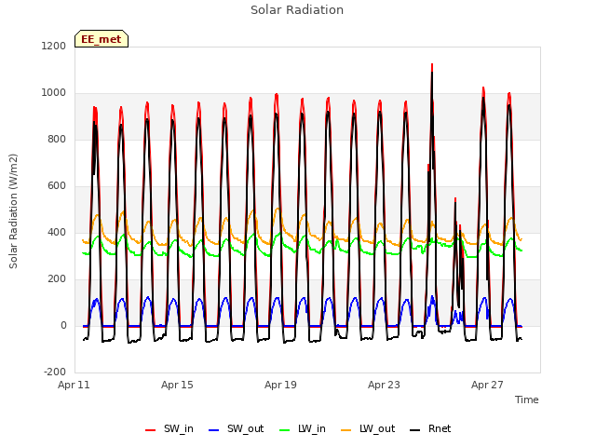Click the Time x-axis title
This screenshot has height=447, width=596.
coord(527,400)
